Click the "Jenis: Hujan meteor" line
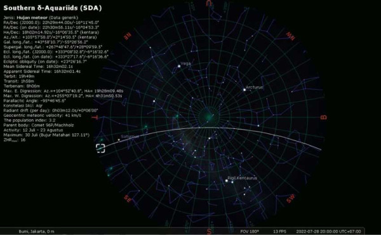Screen dimensions: 381x235 pyautogui.click(x=41, y=18)
